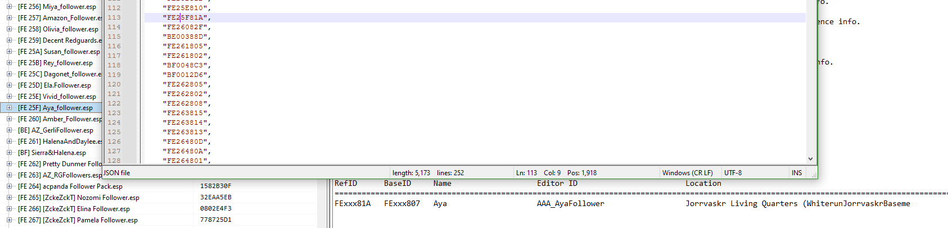Image resolution: width=948 pixels, height=228 pixels.
Task: Select [FE 25D] Ela.Follower.esp row
Action: [x=55, y=85]
